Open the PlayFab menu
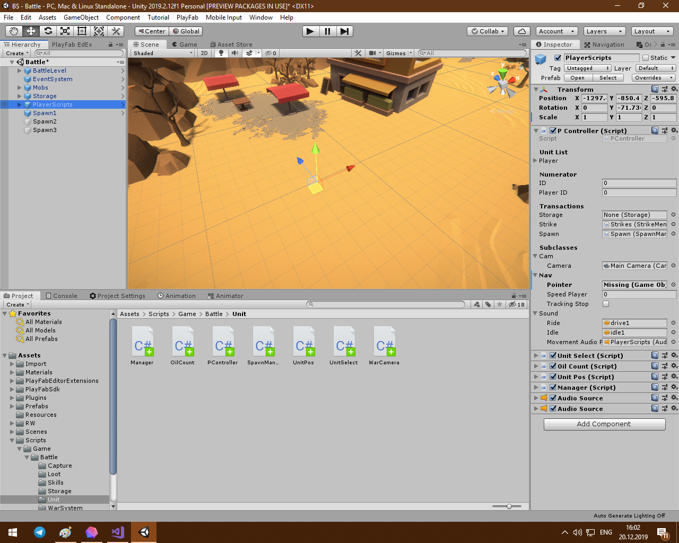Image resolution: width=679 pixels, height=543 pixels. click(x=187, y=17)
